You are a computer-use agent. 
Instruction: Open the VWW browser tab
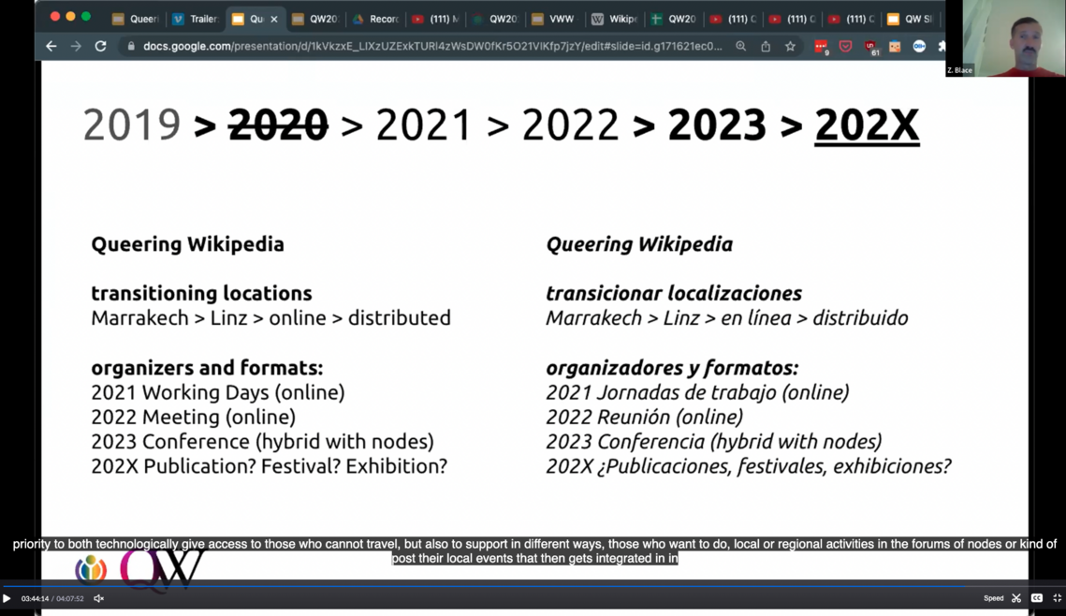[x=553, y=19]
